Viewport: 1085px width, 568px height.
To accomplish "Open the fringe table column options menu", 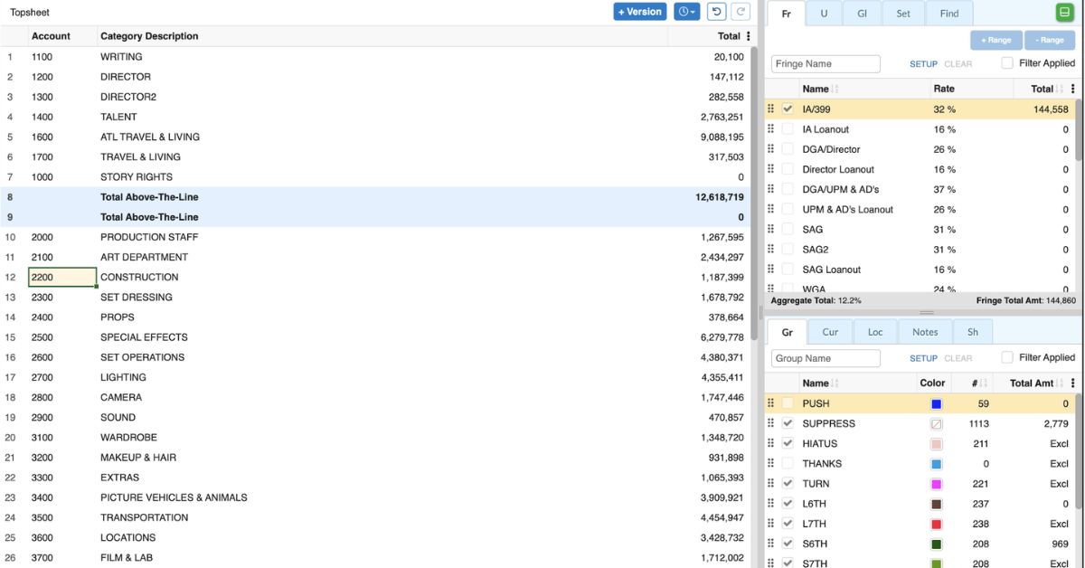I will pyautogui.click(x=1072, y=89).
